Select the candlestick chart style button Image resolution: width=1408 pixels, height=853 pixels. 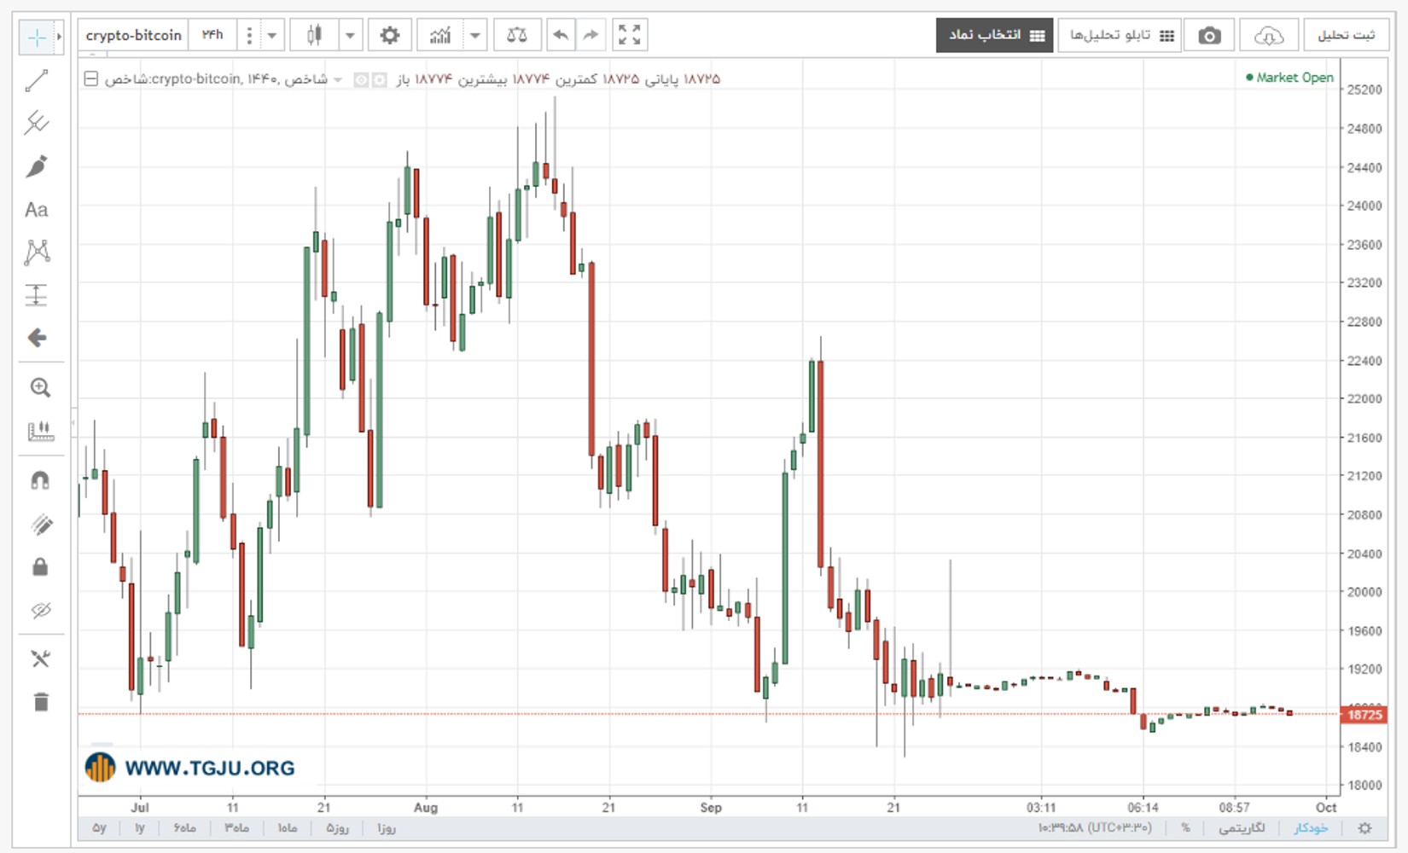tap(314, 36)
